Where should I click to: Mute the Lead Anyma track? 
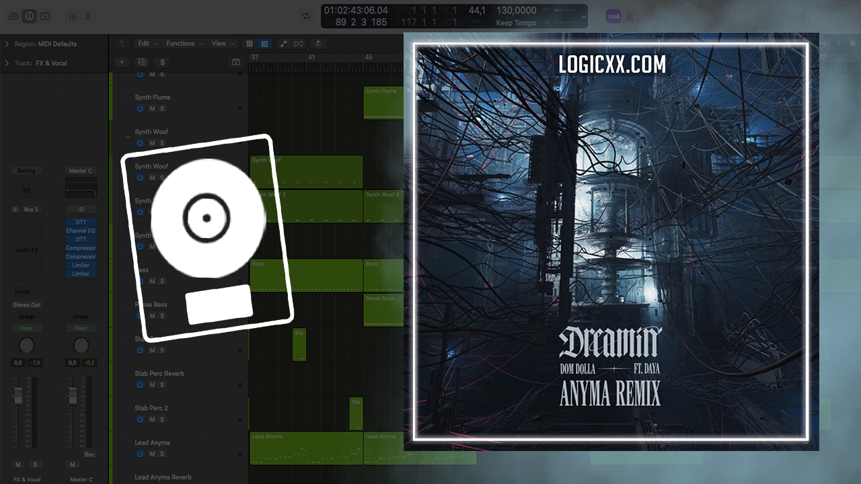(x=152, y=454)
